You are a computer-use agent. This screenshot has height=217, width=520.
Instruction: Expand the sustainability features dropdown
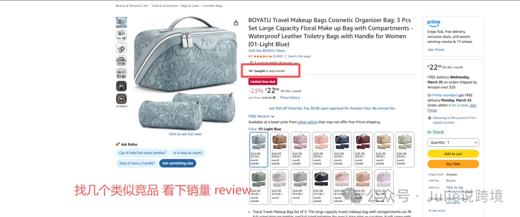click(x=296, y=63)
